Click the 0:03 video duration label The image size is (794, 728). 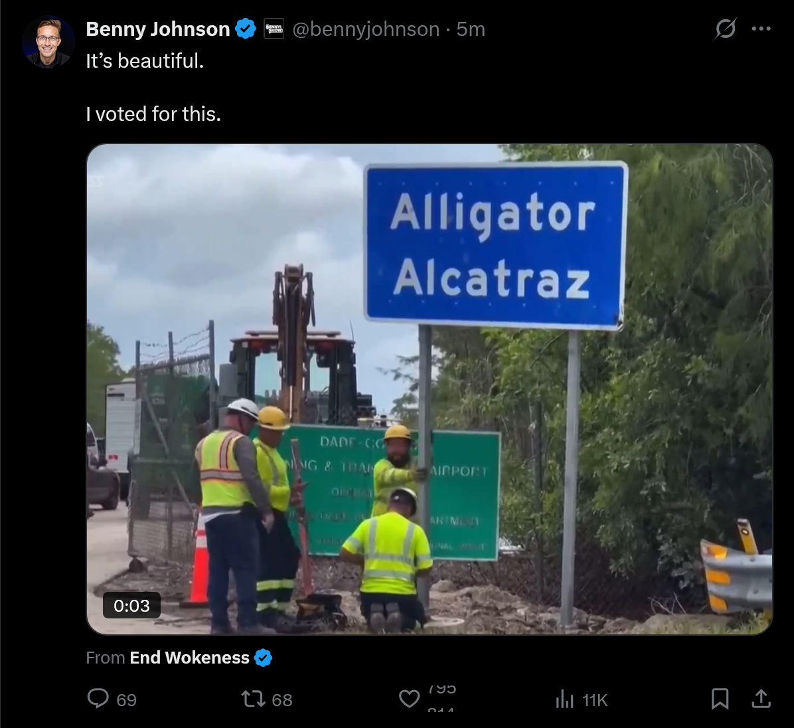(x=131, y=605)
